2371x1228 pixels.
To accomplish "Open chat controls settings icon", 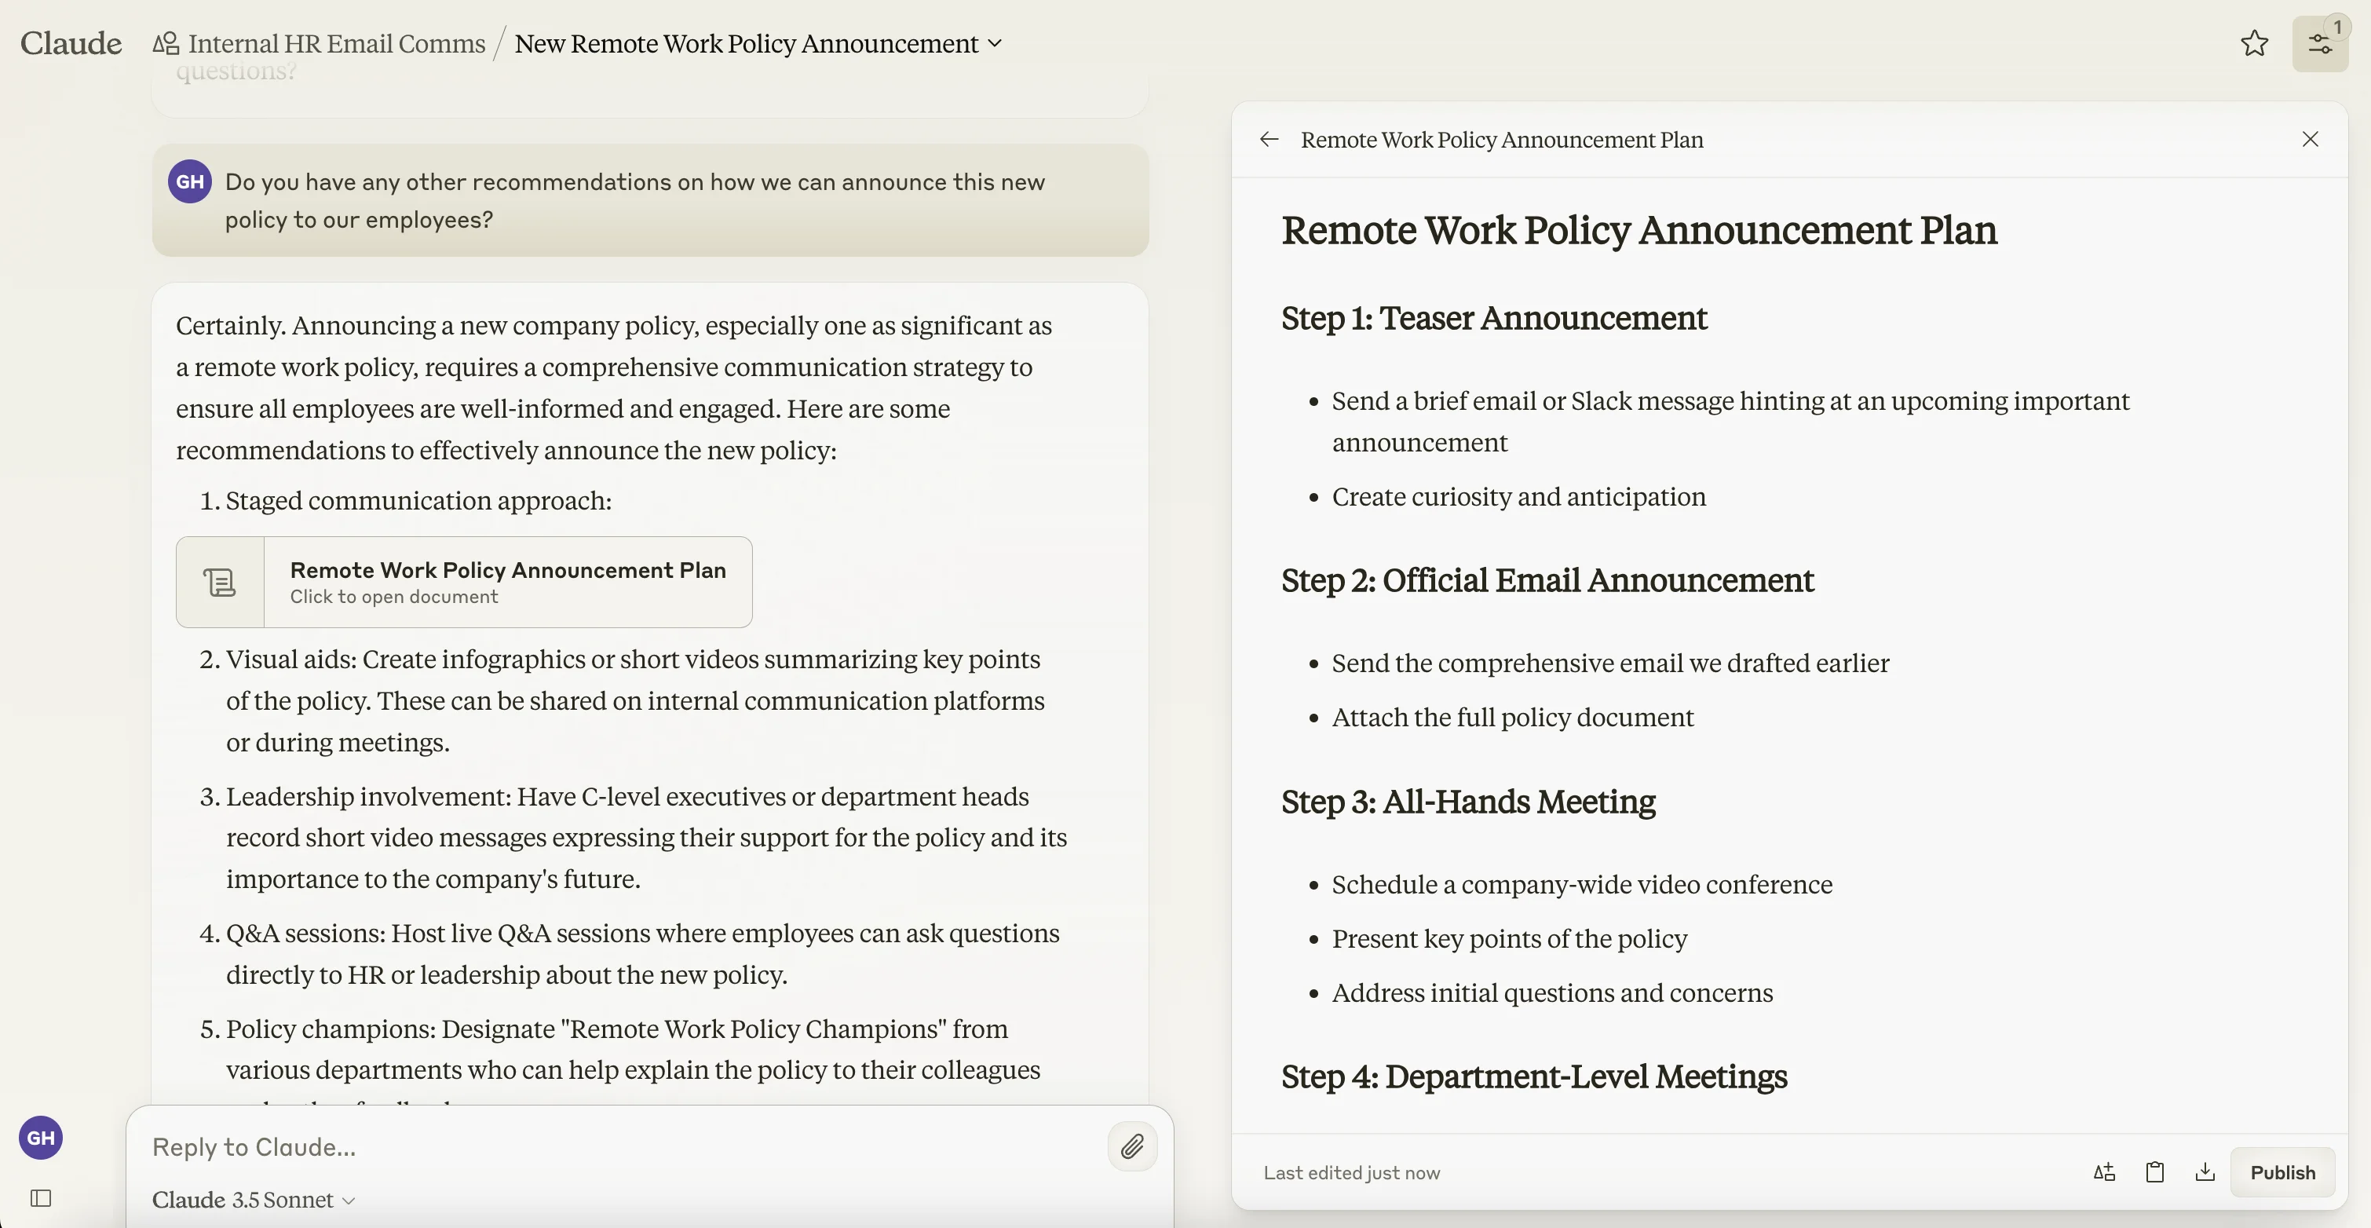I will pos(2319,43).
